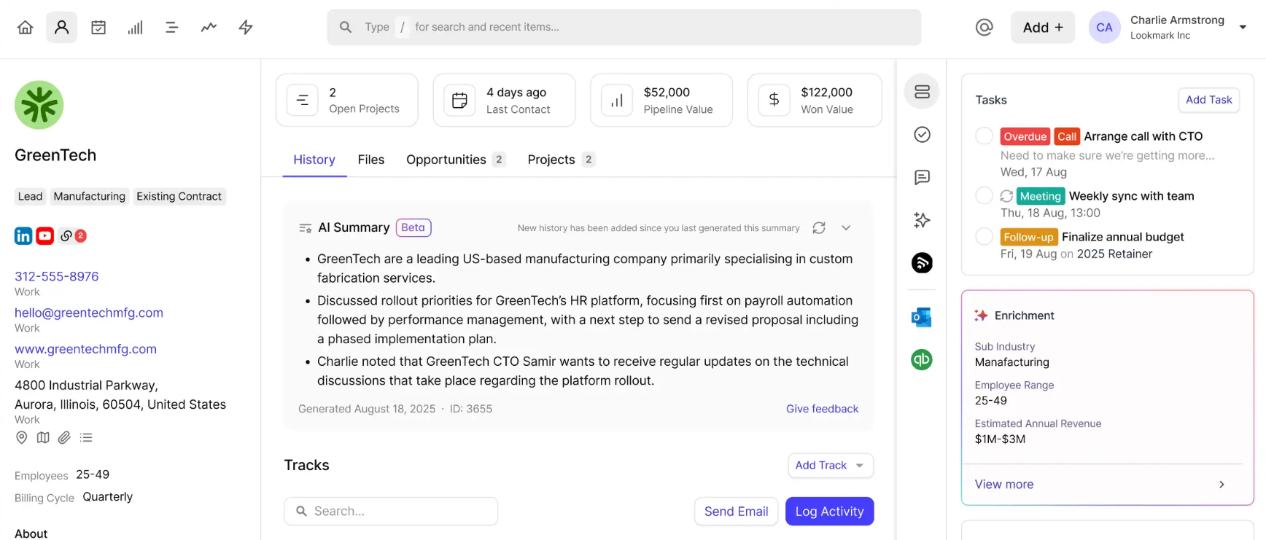Select the stacked cards sidebar icon
Screen dimensions: 1266x540
pyautogui.click(x=922, y=92)
